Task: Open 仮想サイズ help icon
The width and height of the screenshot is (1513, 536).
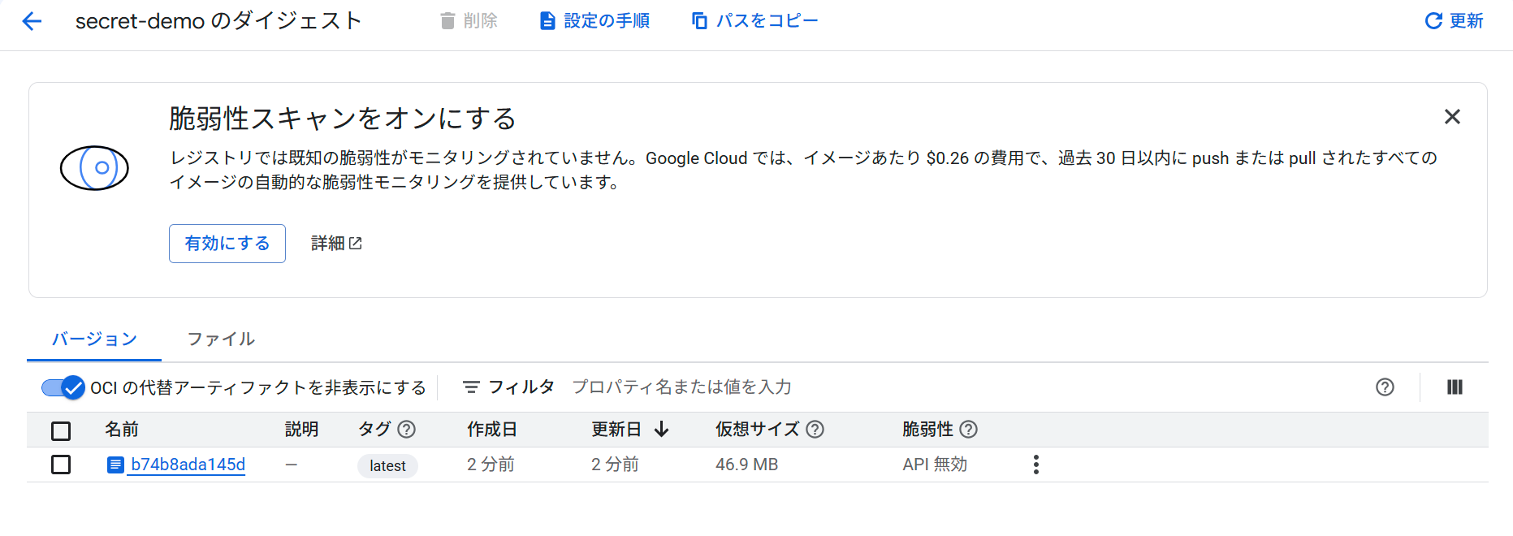Action: coord(815,430)
